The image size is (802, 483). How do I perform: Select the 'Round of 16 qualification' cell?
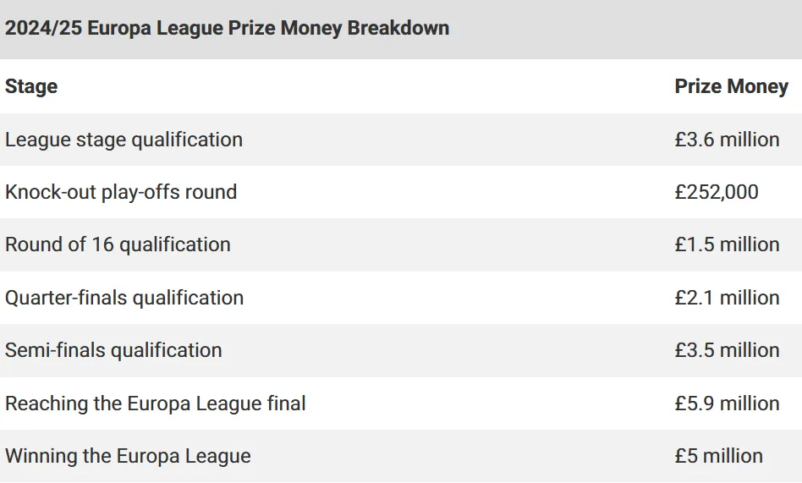118,244
